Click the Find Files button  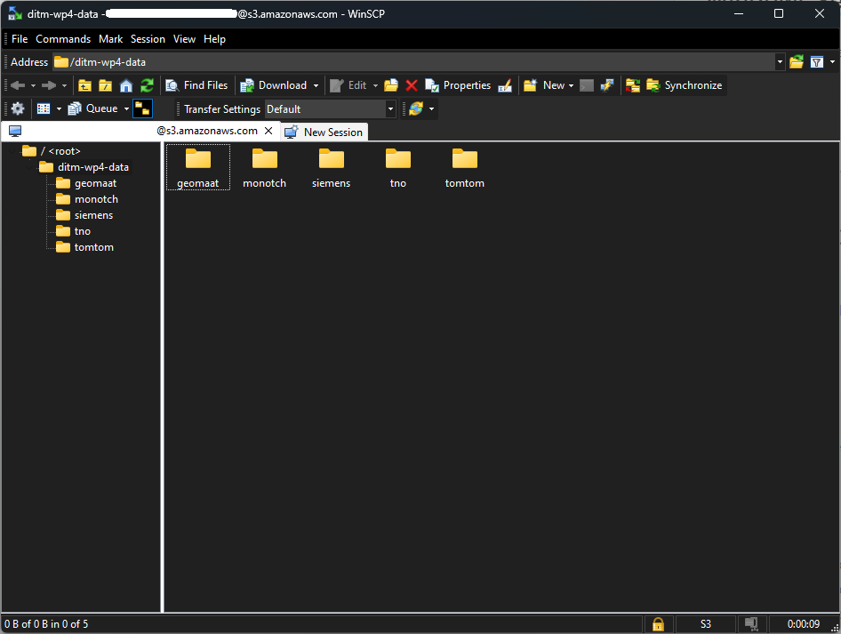pos(196,85)
